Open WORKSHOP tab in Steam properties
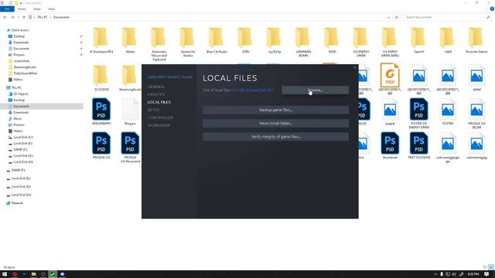Screen dimensions: 495x278 coord(159,125)
